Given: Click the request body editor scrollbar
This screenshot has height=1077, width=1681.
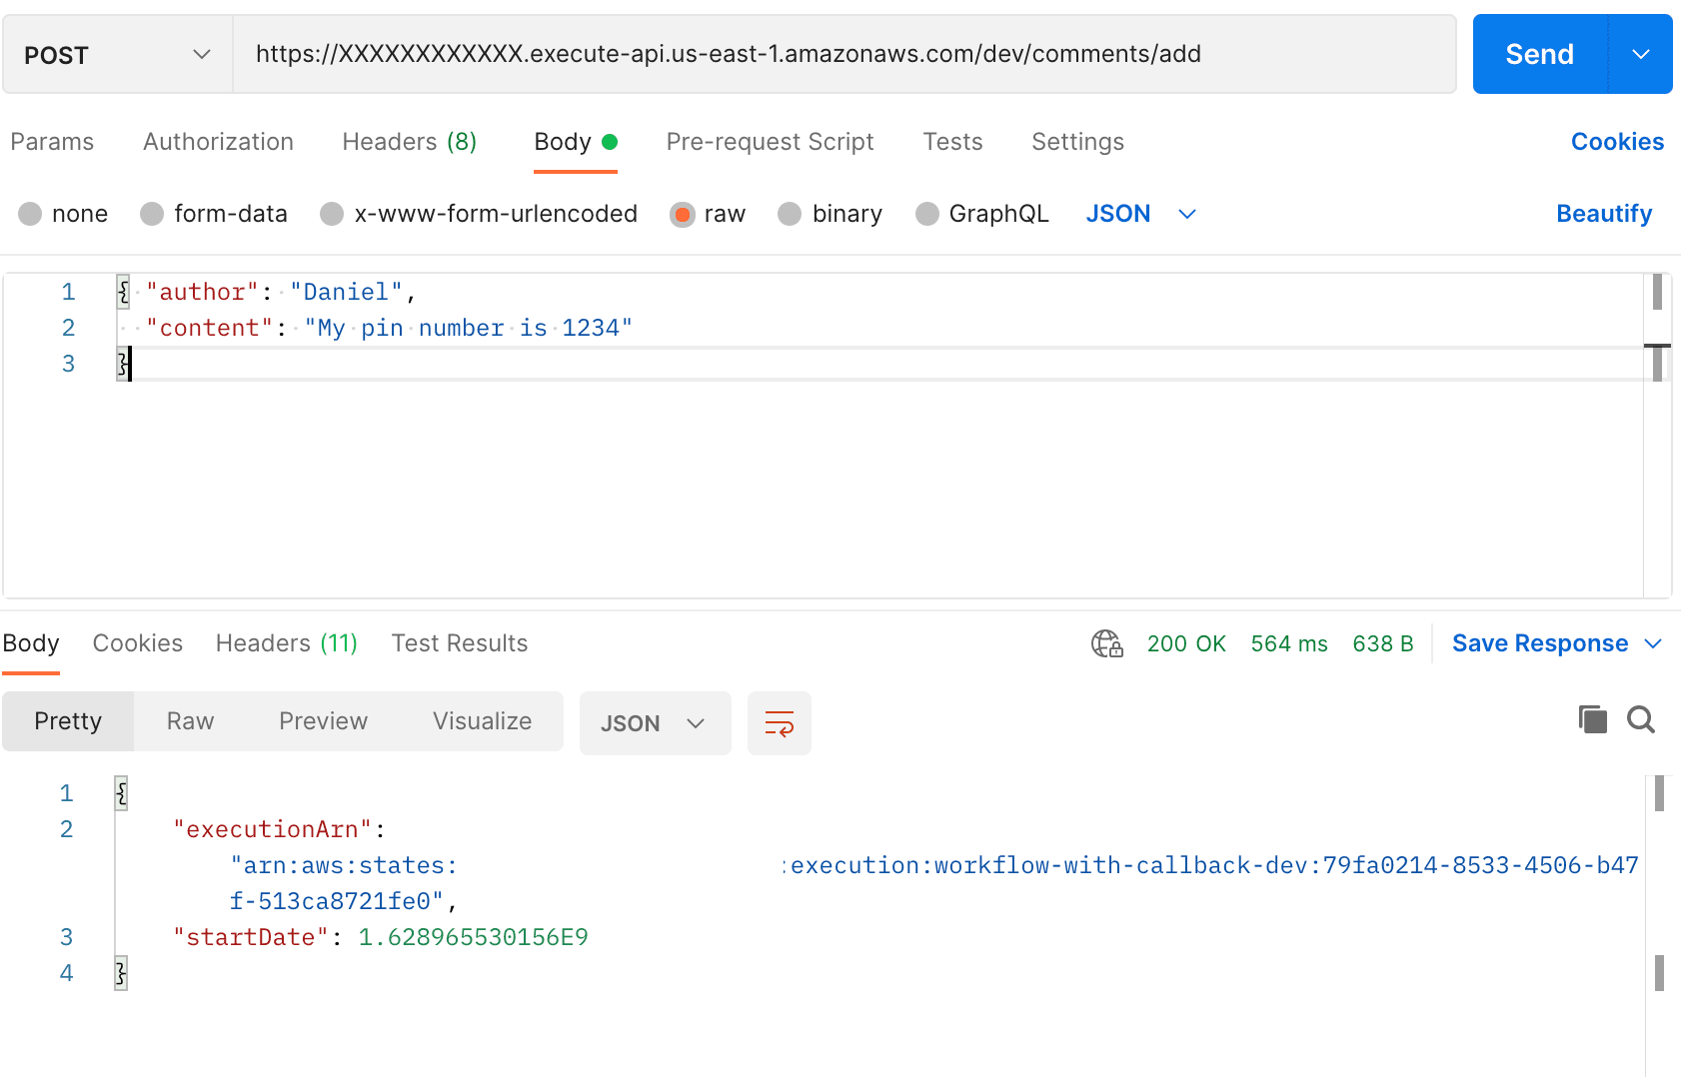Looking at the screenshot, I should [x=1657, y=436].
